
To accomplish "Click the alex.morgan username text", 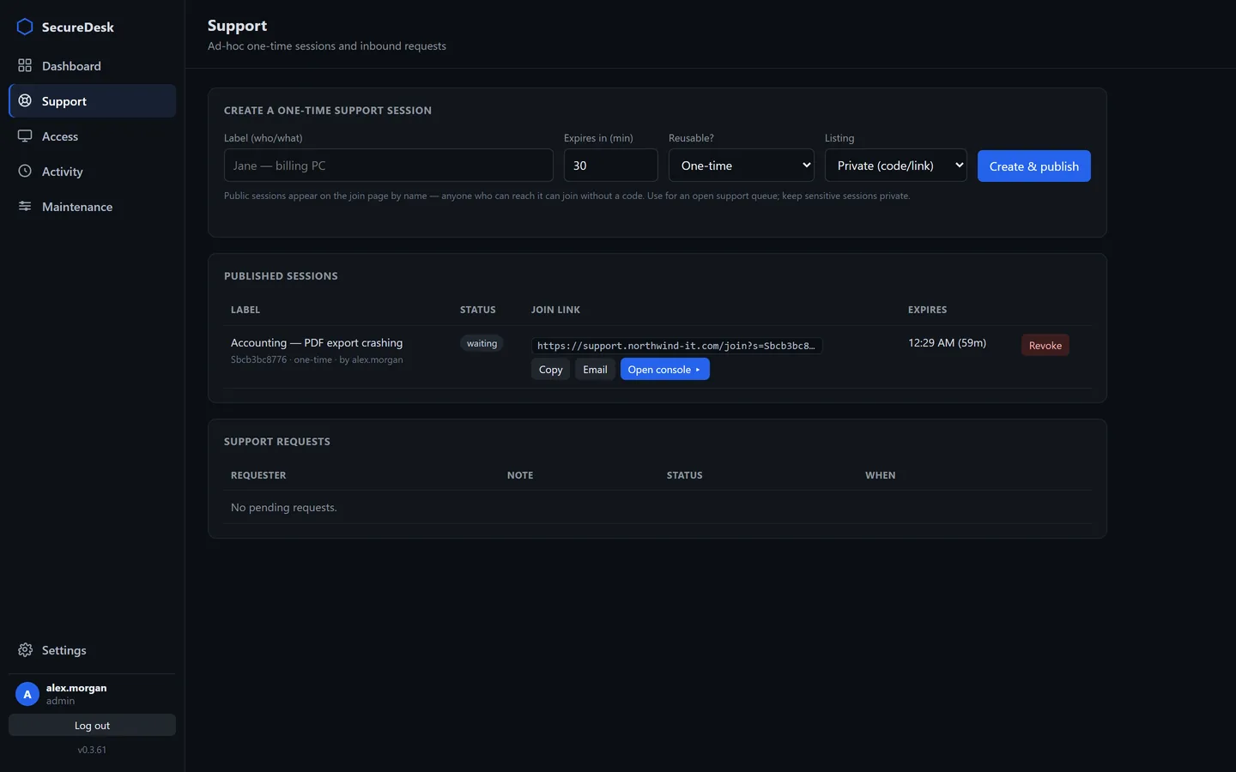I will click(x=76, y=688).
